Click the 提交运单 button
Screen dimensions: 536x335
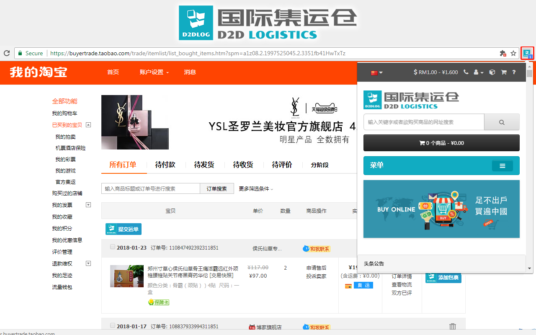tap(124, 229)
